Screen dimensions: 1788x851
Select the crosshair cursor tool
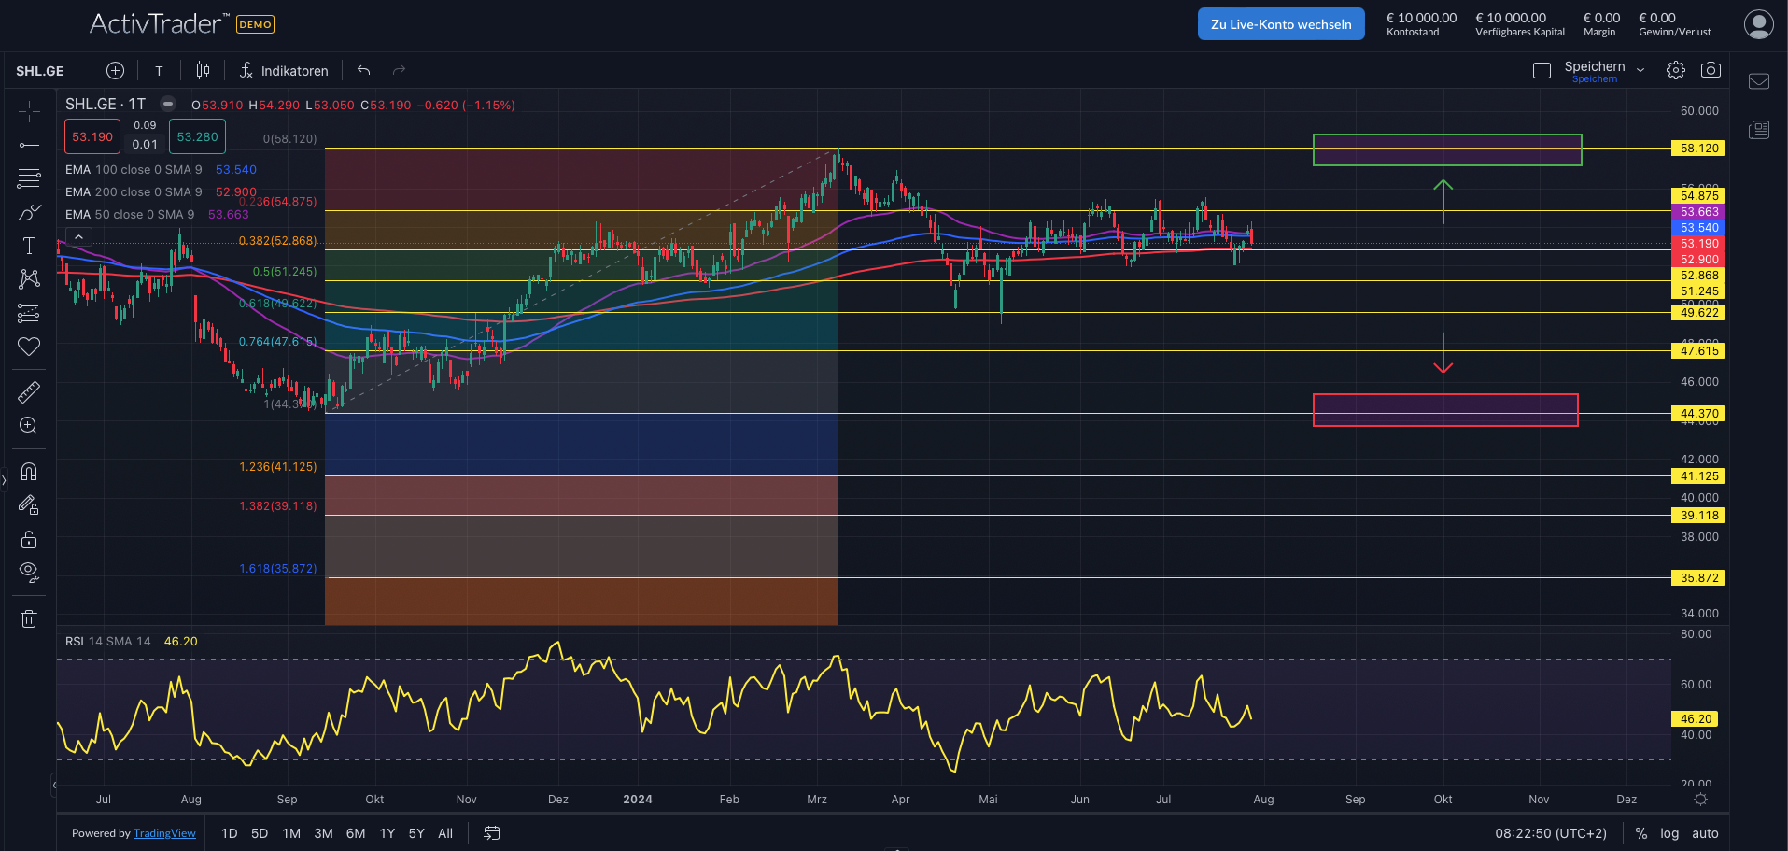(x=29, y=113)
